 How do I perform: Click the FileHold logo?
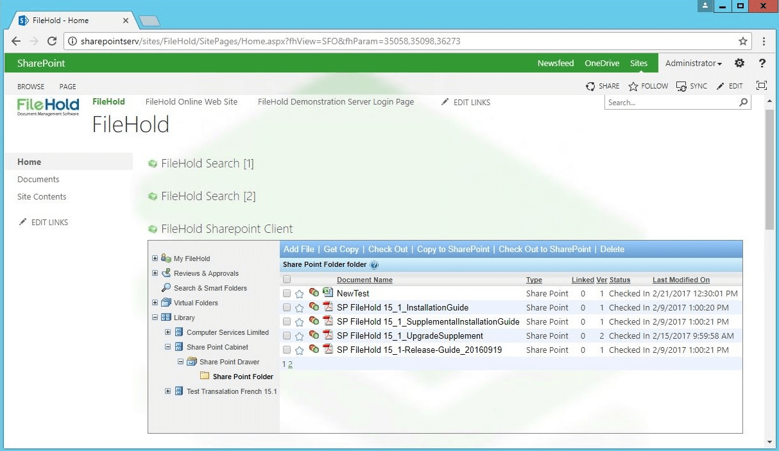tap(48, 106)
